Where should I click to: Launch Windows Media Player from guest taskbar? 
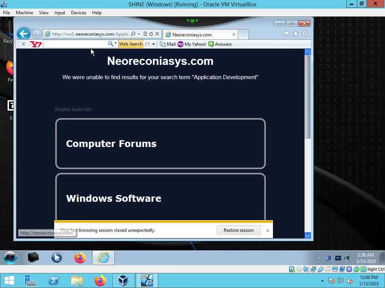(x=56, y=258)
